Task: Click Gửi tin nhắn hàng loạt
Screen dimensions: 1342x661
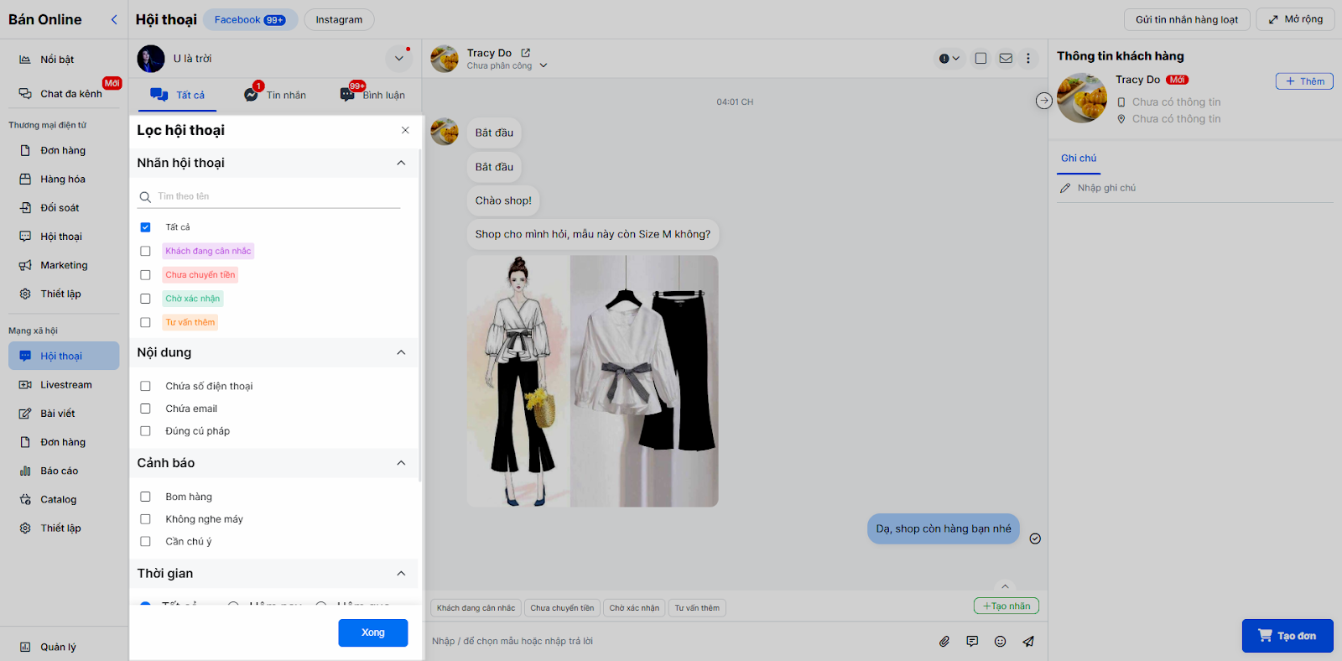Action: 1187,19
